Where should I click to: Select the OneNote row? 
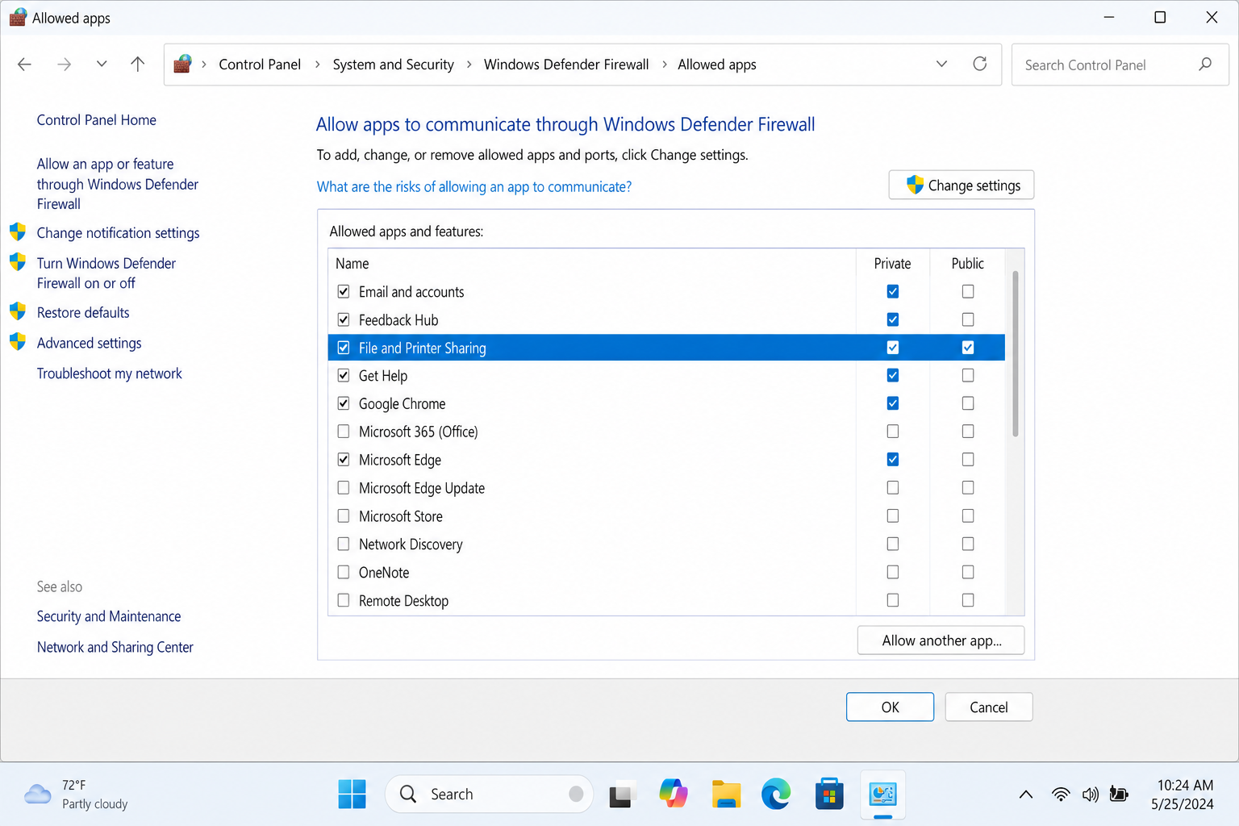pyautogui.click(x=666, y=573)
